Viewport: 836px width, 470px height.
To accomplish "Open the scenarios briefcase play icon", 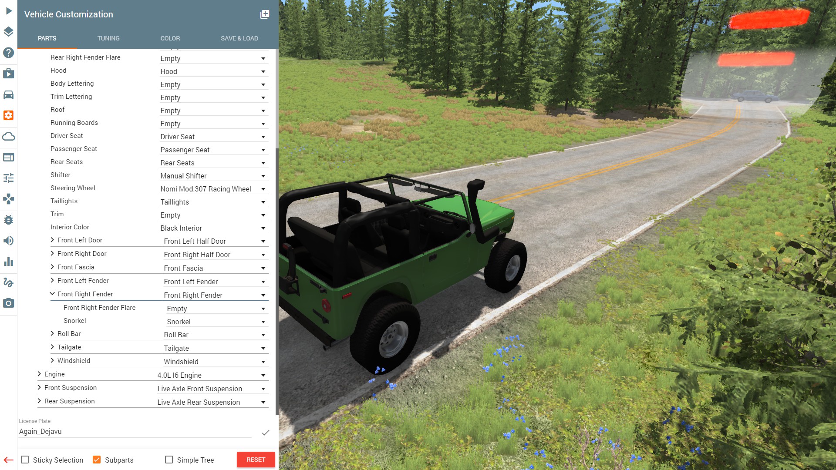I will [9, 74].
